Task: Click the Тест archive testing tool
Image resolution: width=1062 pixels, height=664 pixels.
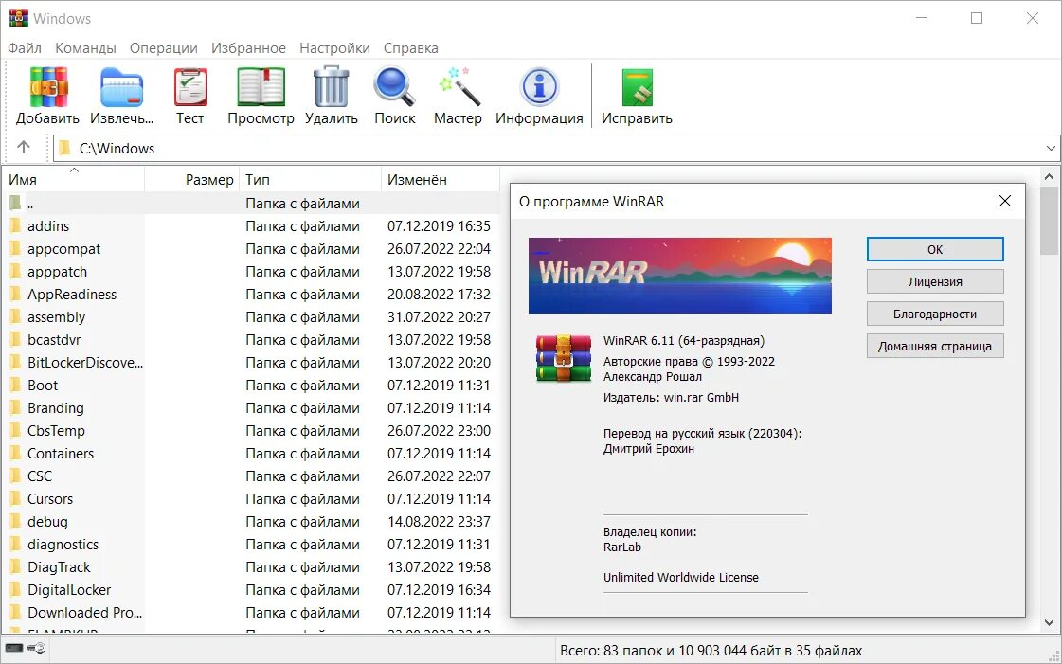Action: [x=189, y=94]
